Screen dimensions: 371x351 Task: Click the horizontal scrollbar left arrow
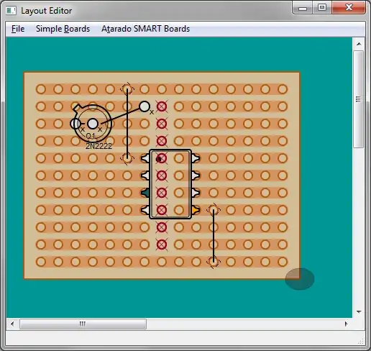12,324
